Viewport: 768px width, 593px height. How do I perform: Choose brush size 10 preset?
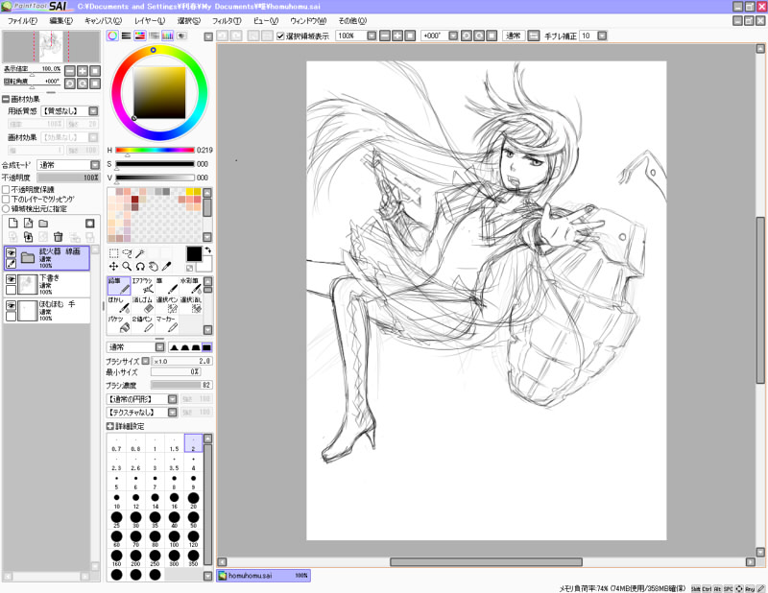[116, 501]
